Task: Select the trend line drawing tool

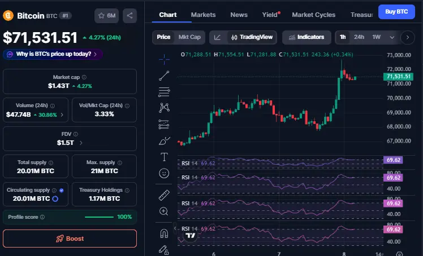Action: (x=164, y=76)
